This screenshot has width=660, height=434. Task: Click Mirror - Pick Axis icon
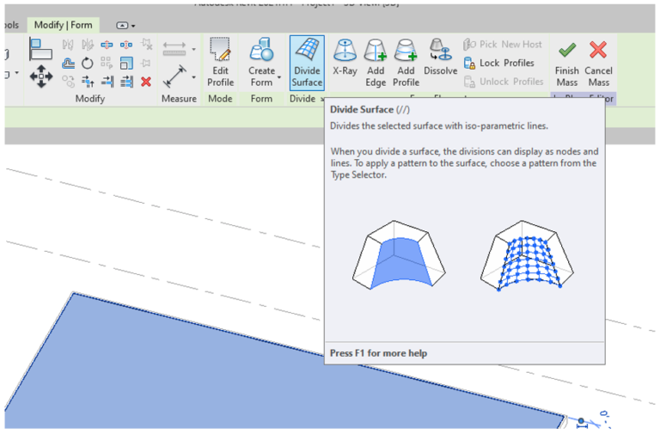point(68,44)
